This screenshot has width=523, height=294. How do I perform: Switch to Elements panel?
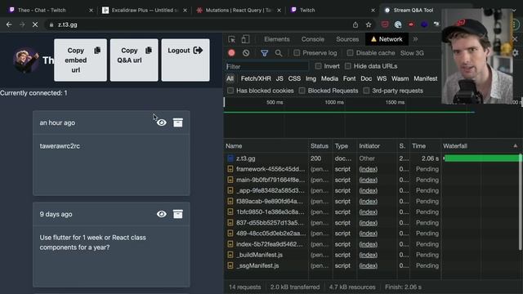(277, 39)
